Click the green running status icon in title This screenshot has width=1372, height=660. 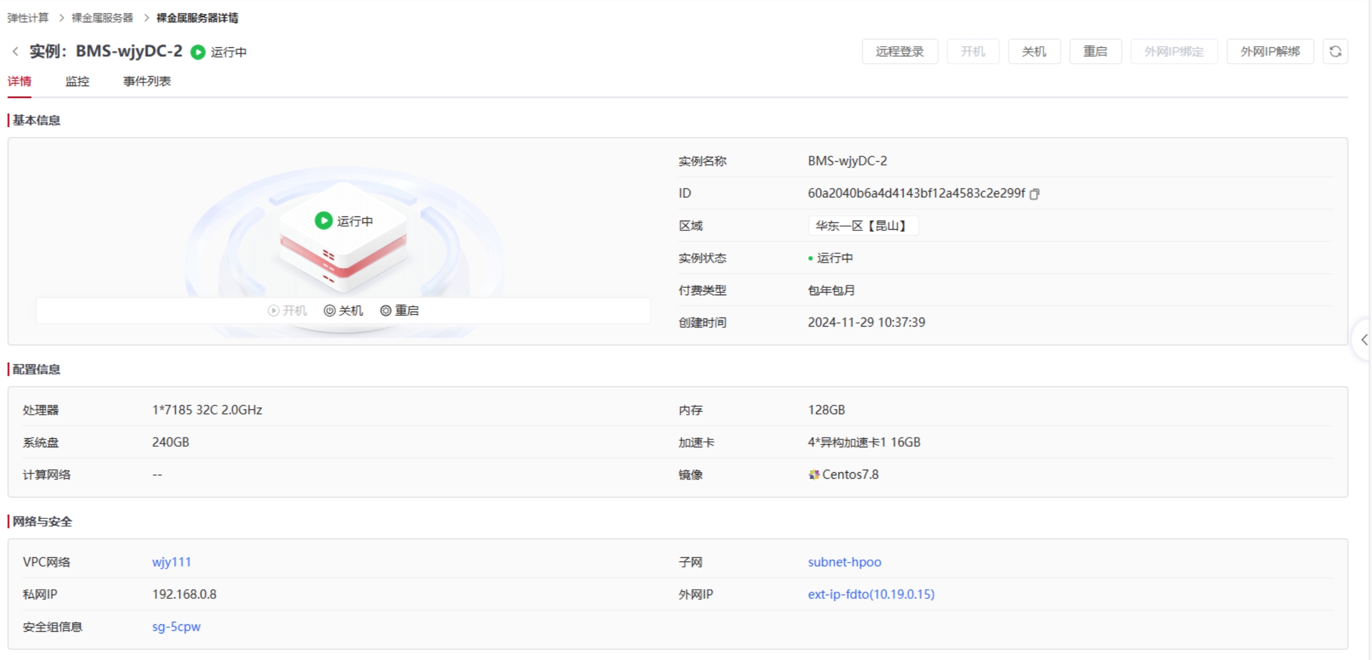pos(198,52)
